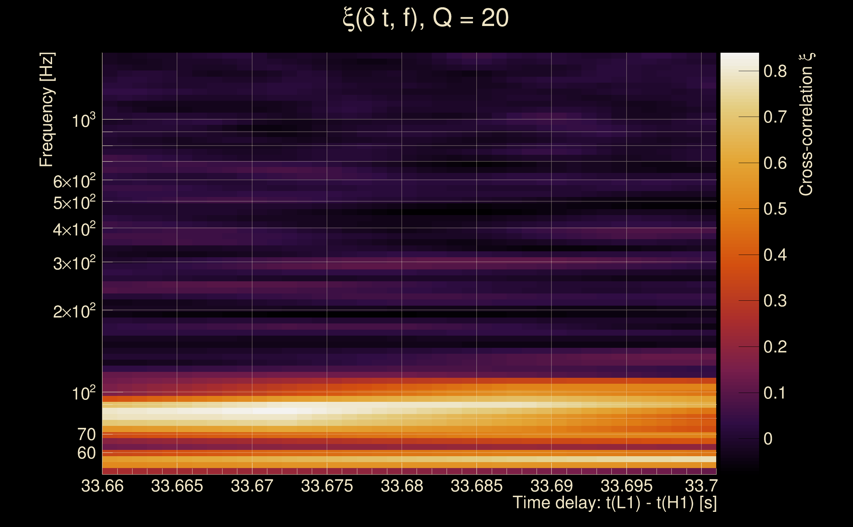
Task: Click the 33.675 tick label on the time axis
Action: tap(327, 486)
